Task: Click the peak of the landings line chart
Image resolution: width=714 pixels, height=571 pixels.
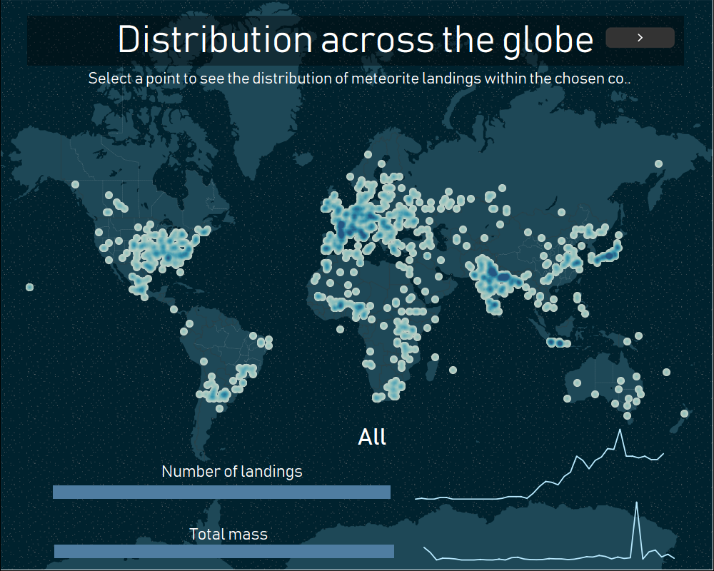Action: point(619,430)
